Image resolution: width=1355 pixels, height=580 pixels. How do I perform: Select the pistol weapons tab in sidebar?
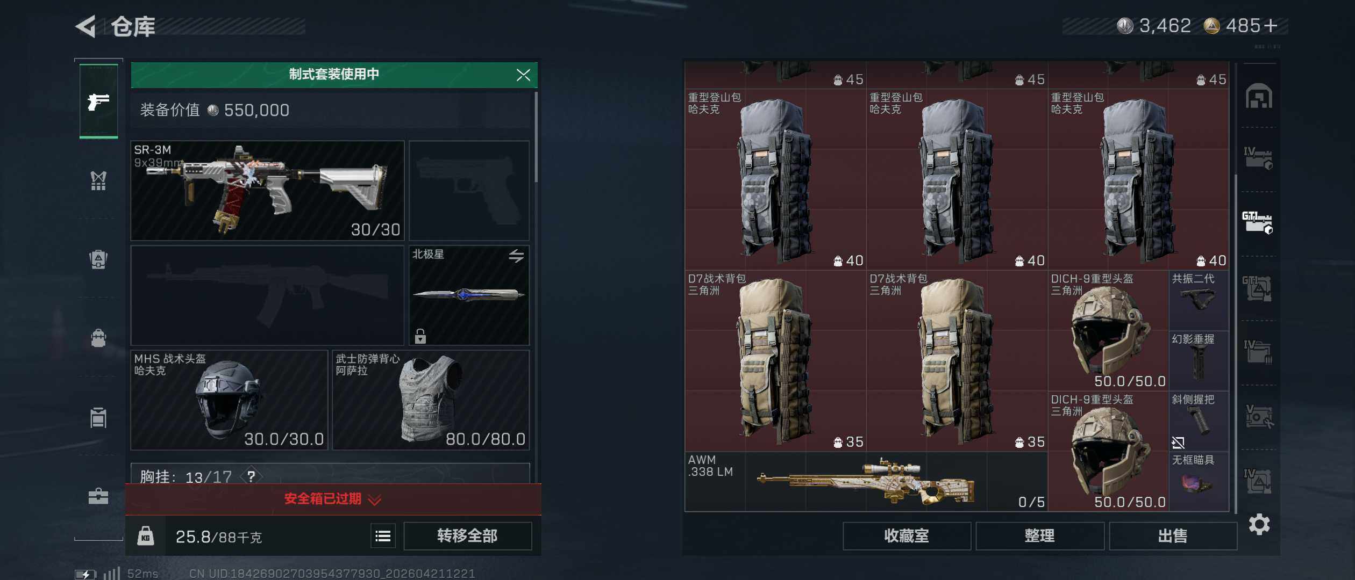(x=98, y=101)
